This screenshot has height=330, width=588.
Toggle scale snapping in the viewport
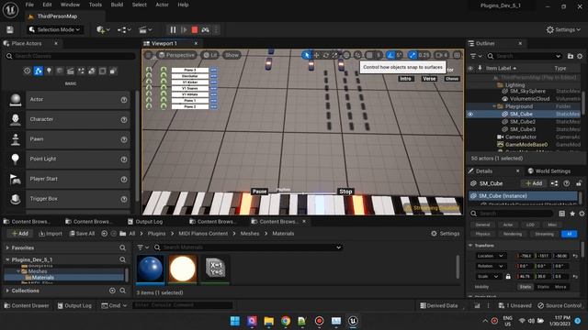click(413, 55)
